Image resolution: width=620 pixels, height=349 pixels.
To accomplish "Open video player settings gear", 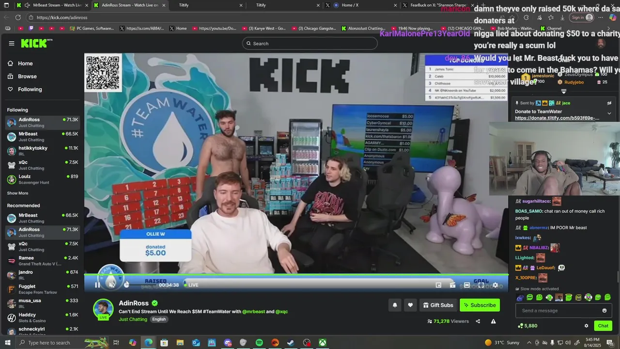I will point(495,285).
